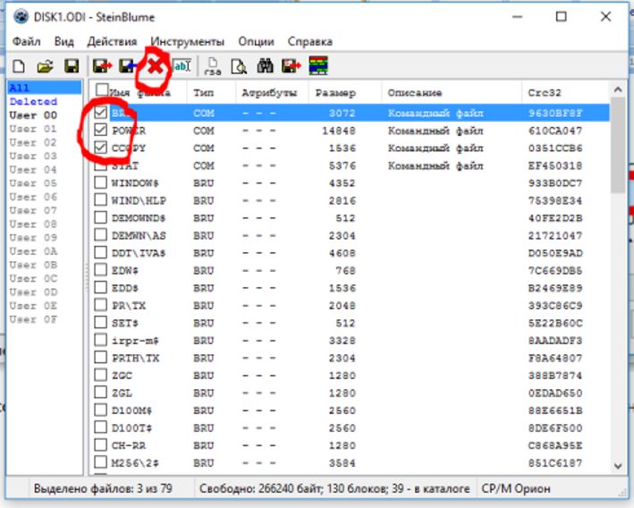This screenshot has width=634, height=508.
Task: Open the Инструменты menu
Action: tap(187, 41)
